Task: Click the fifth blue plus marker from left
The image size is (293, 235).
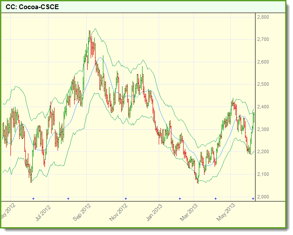Action: pos(215,198)
